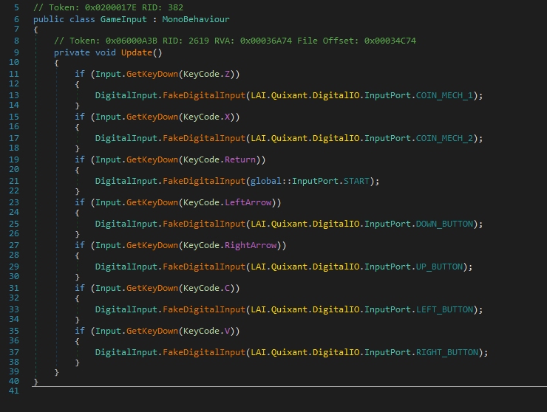
Task: Click InputPort on line 33
Action: coord(387,309)
